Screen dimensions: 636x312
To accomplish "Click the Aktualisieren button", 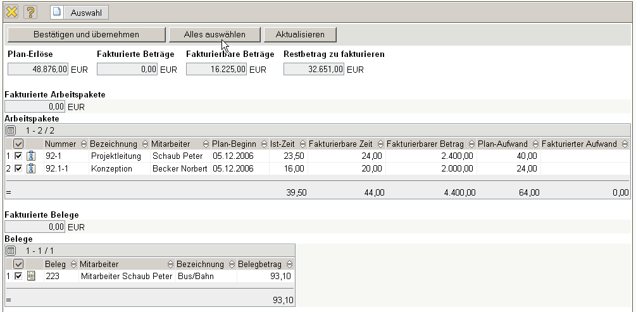I will pyautogui.click(x=300, y=34).
